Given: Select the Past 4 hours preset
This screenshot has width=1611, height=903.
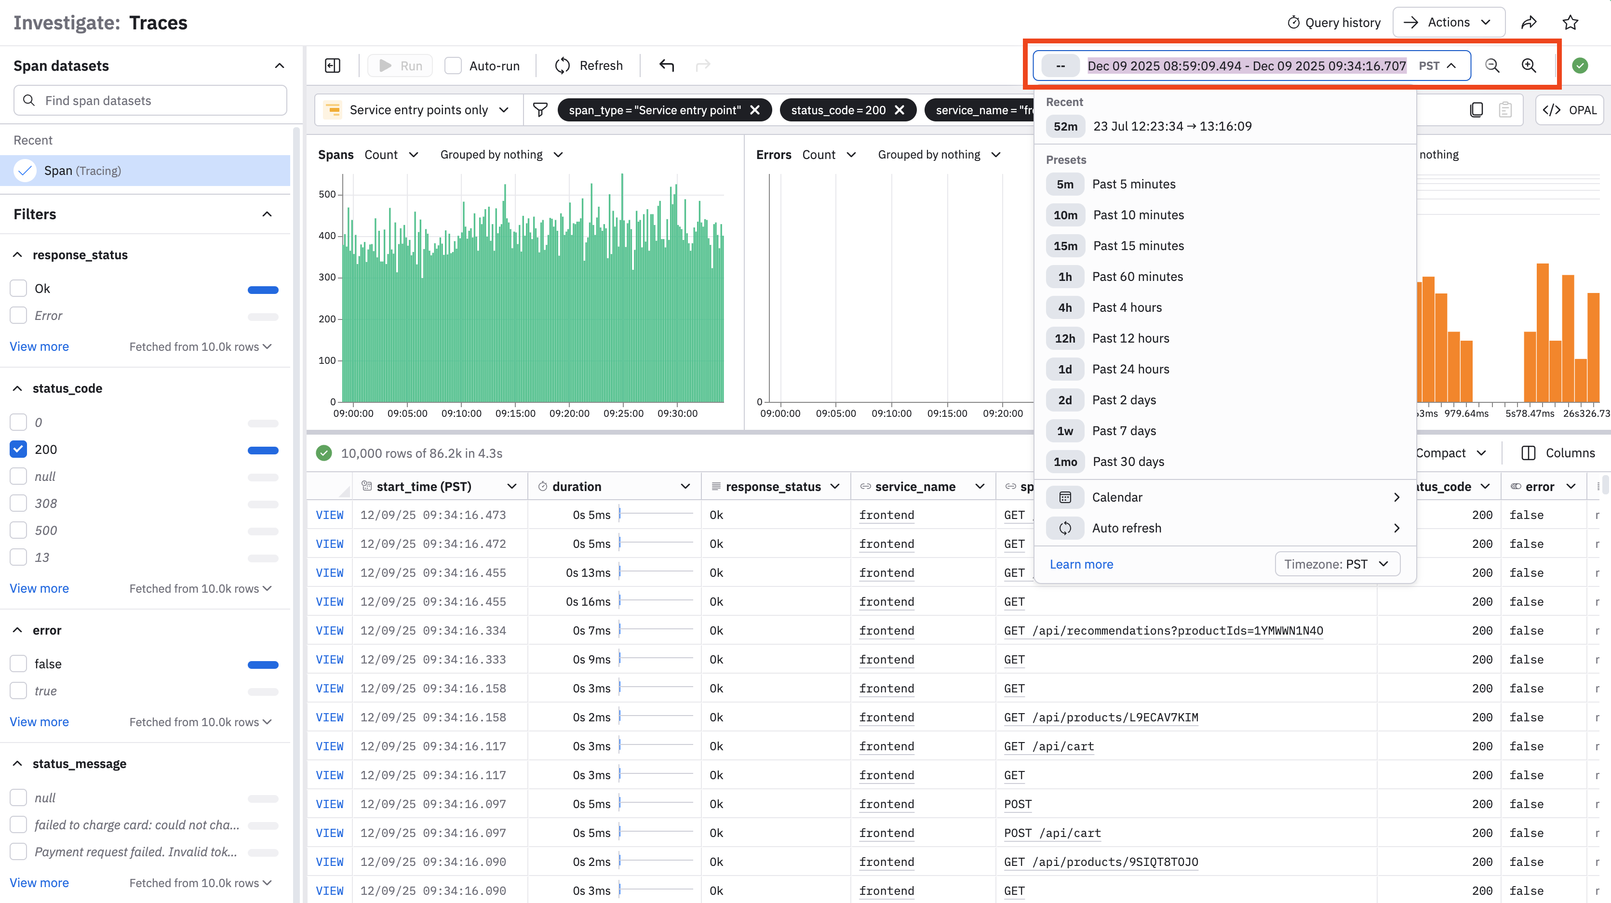Looking at the screenshot, I should (x=1127, y=307).
